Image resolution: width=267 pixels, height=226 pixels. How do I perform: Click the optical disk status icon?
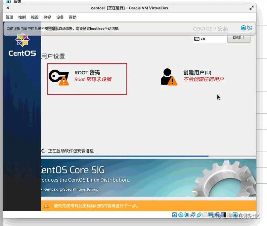coord(181,215)
